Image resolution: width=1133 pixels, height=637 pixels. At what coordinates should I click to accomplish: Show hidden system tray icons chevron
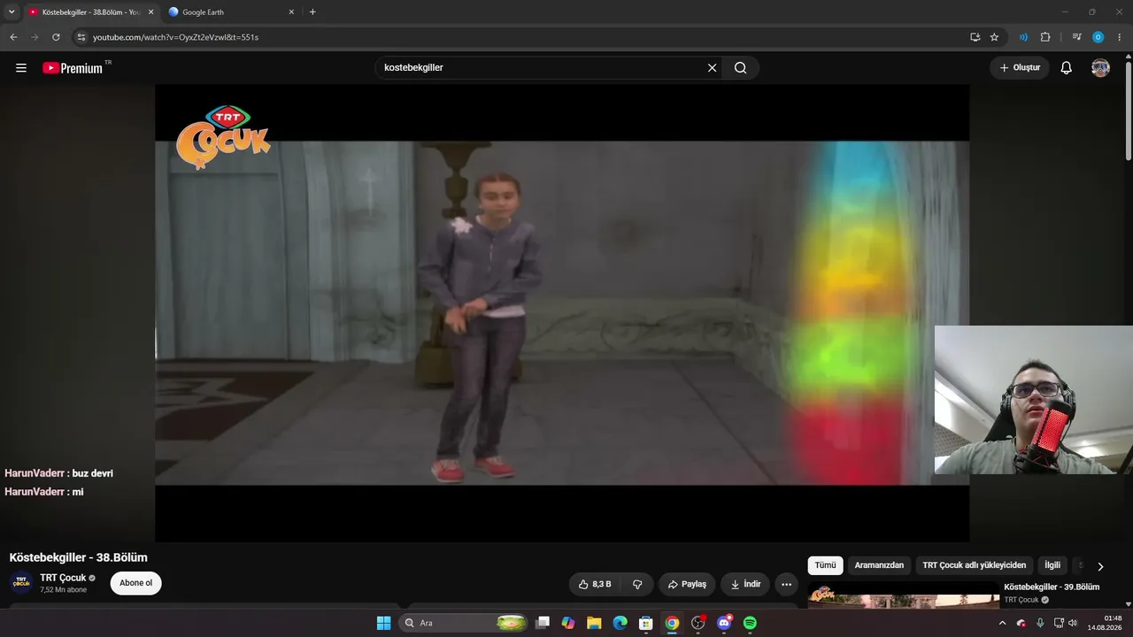pyautogui.click(x=1002, y=623)
